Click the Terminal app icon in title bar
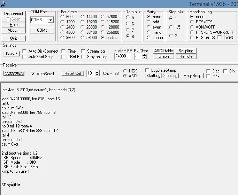This screenshot has width=238, height=195. 3,4
